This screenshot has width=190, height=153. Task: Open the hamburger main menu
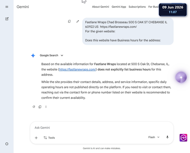(x=7, y=7)
